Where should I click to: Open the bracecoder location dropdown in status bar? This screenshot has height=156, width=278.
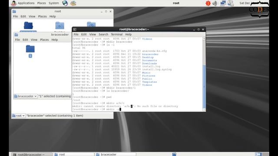click(26, 96)
